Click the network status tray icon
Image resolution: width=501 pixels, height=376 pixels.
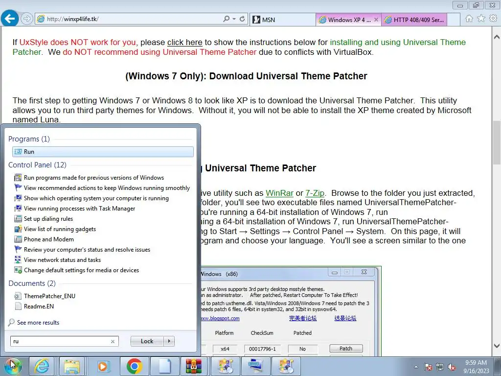[x=440, y=367]
